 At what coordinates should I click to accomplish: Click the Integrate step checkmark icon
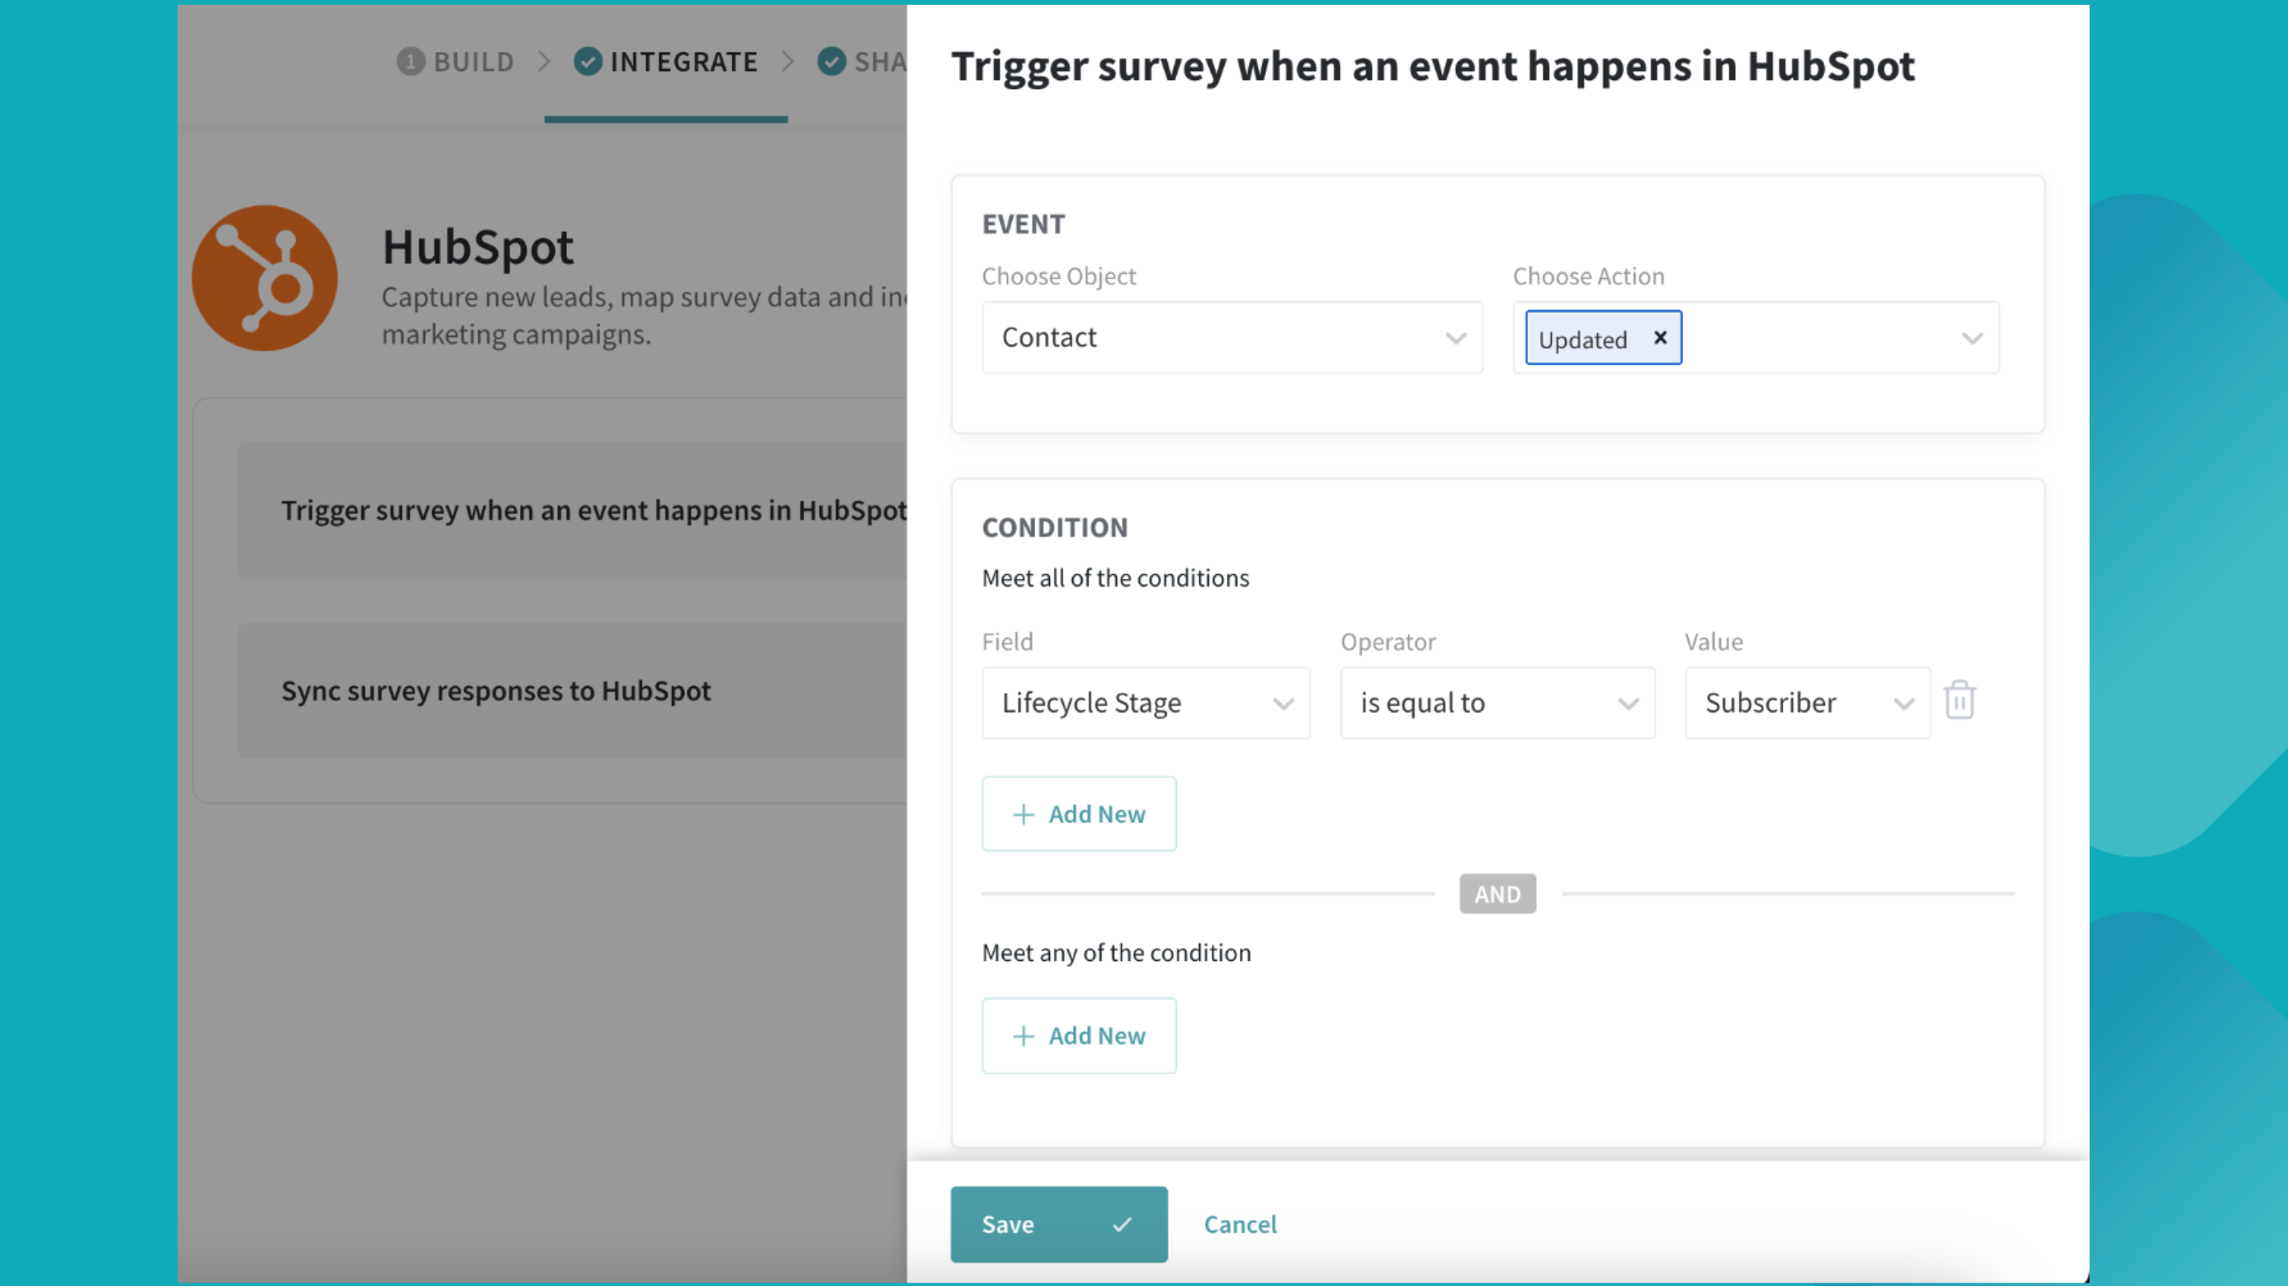pos(588,61)
